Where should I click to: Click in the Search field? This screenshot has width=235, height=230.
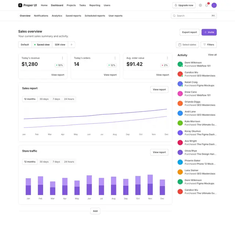coord(194,15)
